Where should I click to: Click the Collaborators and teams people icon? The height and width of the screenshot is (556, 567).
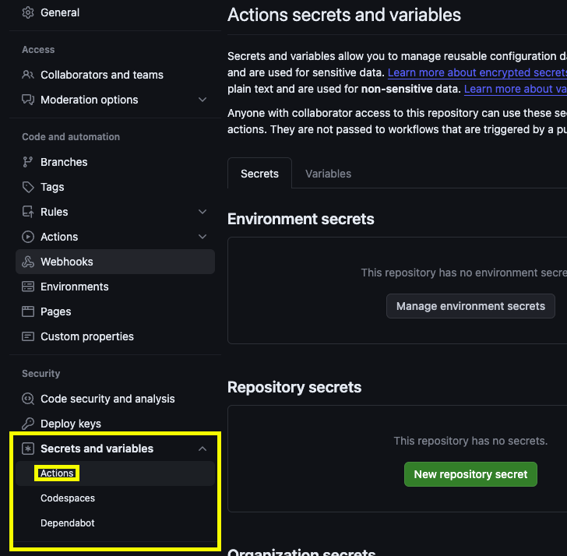pos(28,75)
